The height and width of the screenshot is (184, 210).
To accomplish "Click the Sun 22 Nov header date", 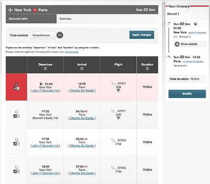I will point(145,10).
